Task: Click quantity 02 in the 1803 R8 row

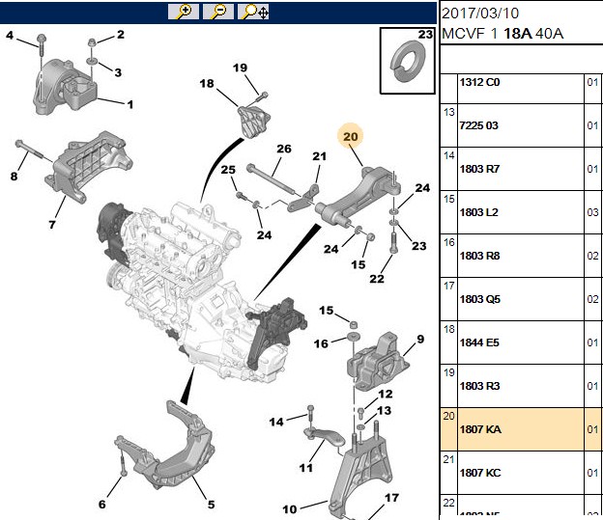Action: [592, 256]
